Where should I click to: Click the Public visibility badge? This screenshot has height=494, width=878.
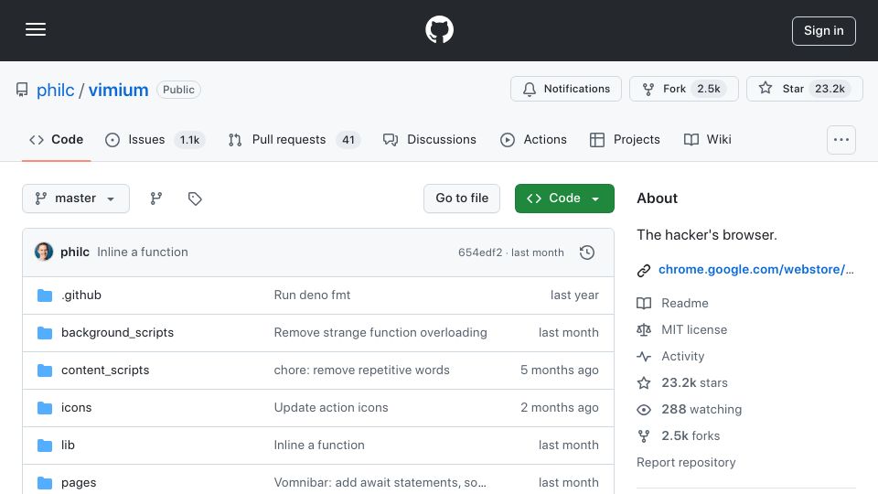[x=178, y=90]
